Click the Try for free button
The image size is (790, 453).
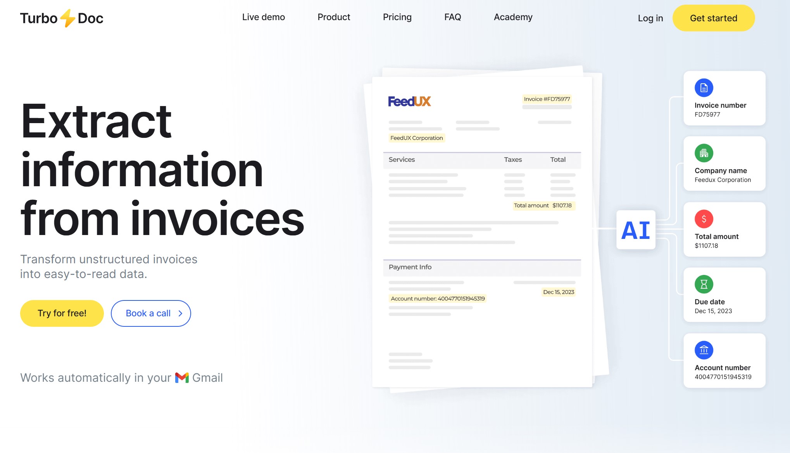[61, 313]
